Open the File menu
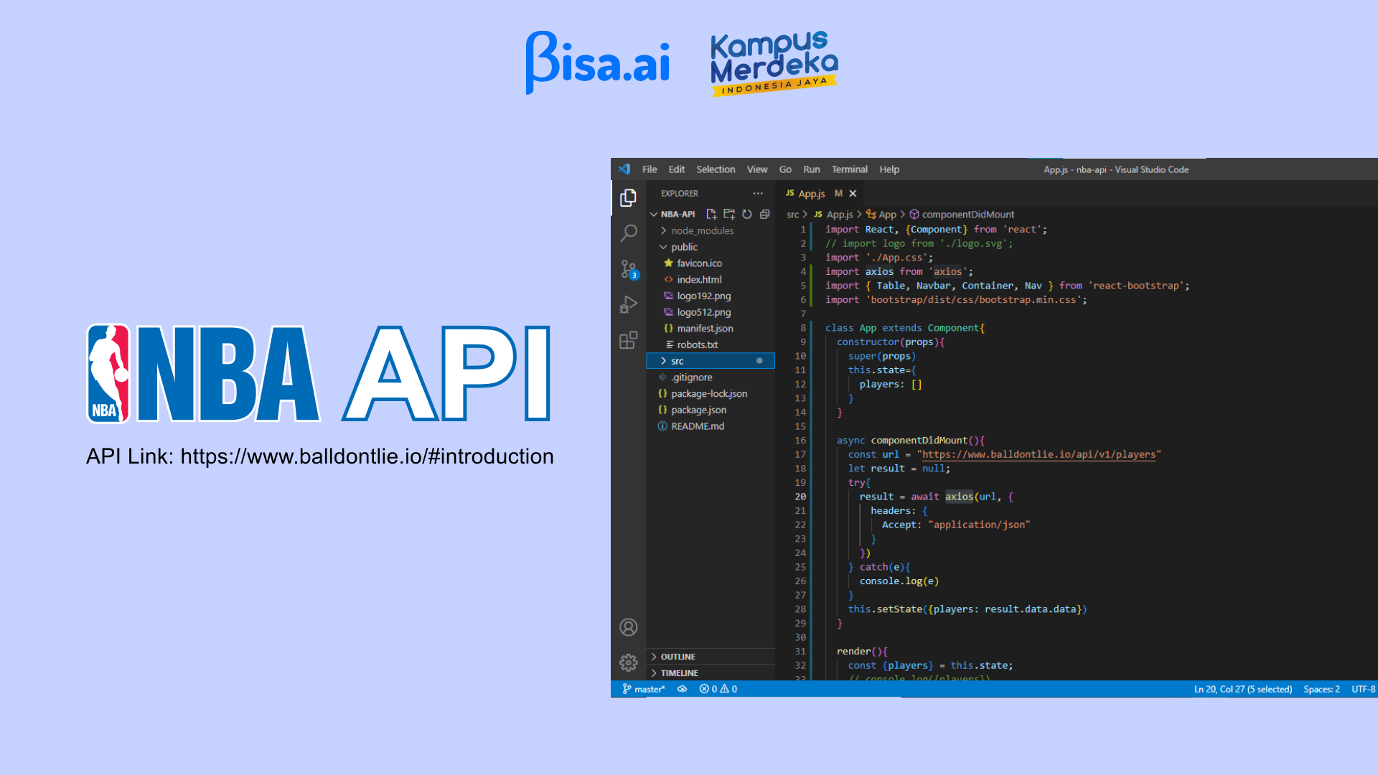 point(650,169)
